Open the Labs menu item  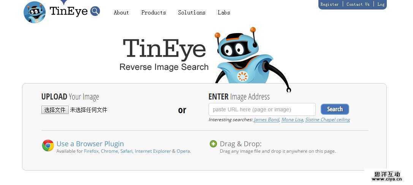click(224, 13)
